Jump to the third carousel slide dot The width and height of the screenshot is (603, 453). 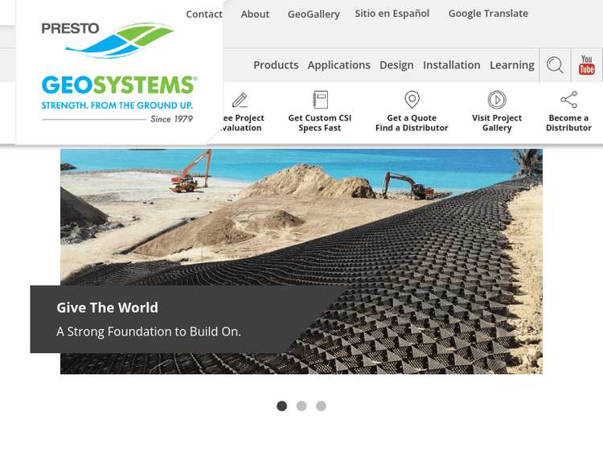321,406
